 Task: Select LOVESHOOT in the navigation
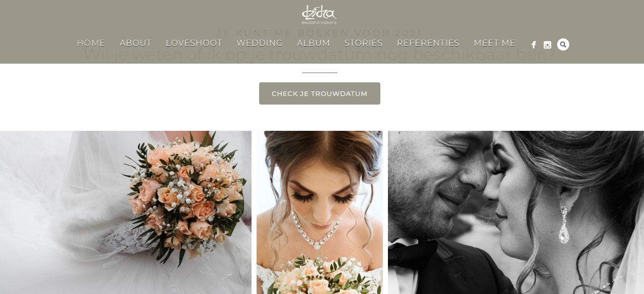(194, 43)
